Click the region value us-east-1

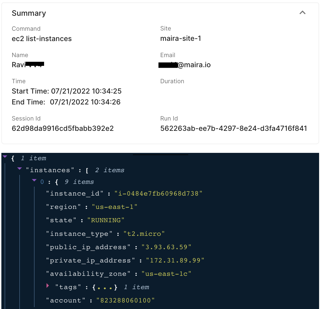point(114,207)
